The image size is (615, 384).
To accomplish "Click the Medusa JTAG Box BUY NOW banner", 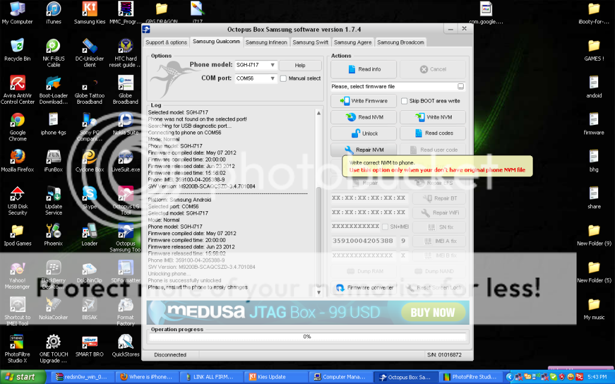I will [x=307, y=312].
